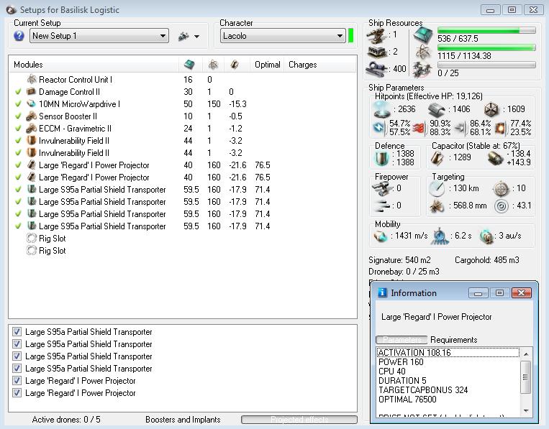Viewport: 549px width, 429px height.
Task: Click the Projected effects button
Action: tap(299, 420)
